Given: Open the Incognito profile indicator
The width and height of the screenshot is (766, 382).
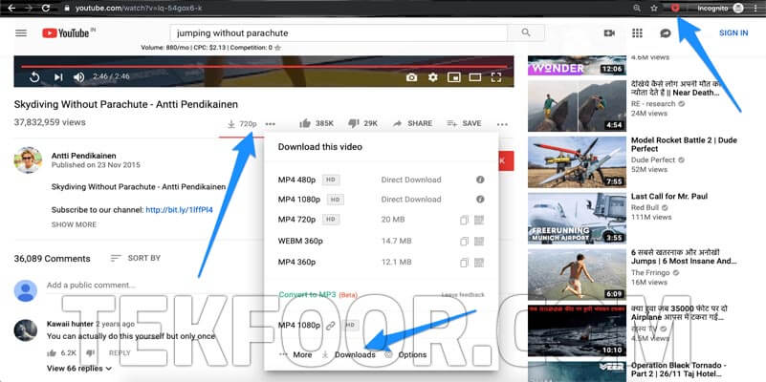Looking at the screenshot, I should 720,8.
